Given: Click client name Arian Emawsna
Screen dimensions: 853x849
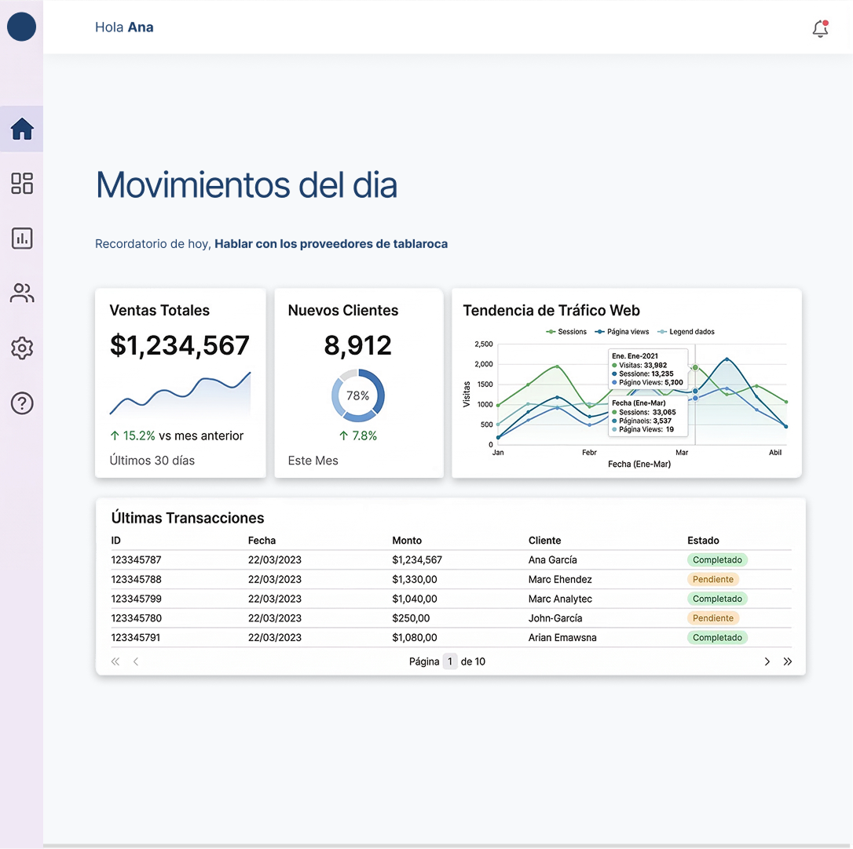Looking at the screenshot, I should pos(562,638).
